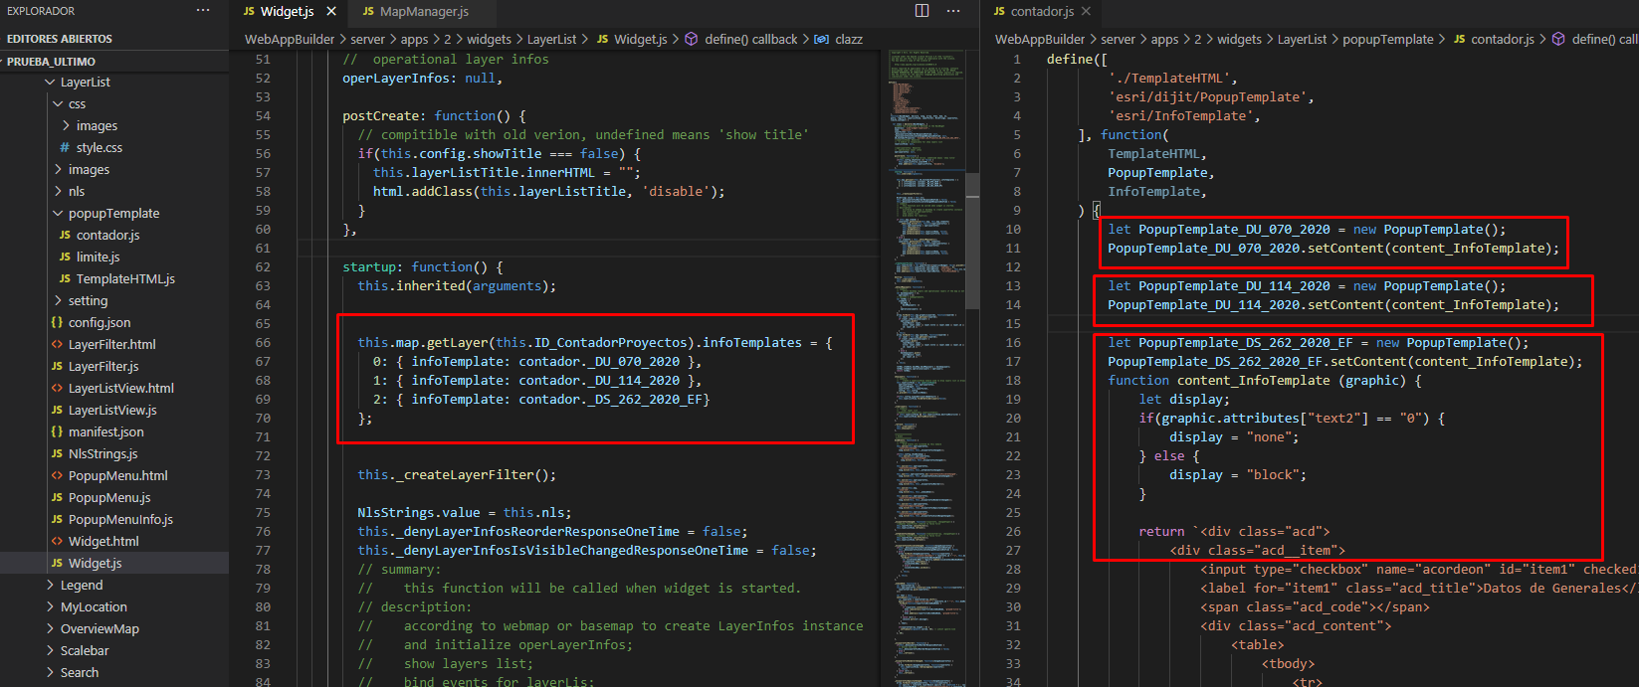
Task: Expand the setting folder
Action: tap(88, 301)
